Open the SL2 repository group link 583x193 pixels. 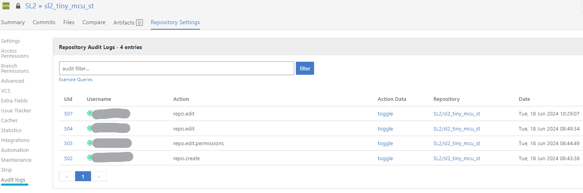31,6
